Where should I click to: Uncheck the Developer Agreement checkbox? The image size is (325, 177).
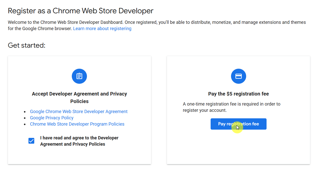[x=31, y=141]
